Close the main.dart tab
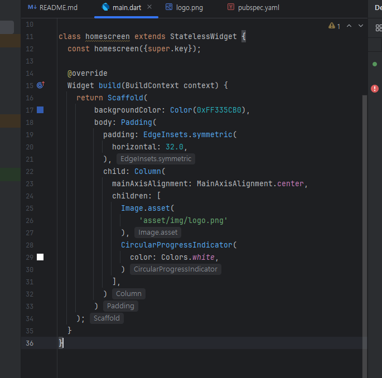 click(149, 7)
